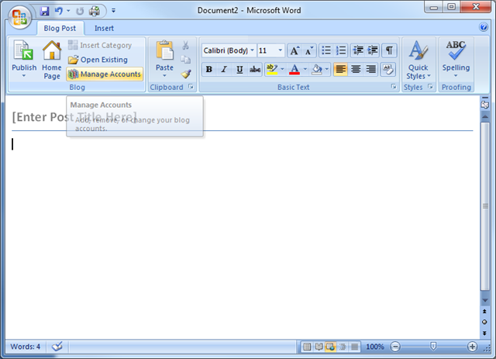This screenshot has height=359, width=496.
Task: Toggle Underline formatting
Action: [x=239, y=69]
